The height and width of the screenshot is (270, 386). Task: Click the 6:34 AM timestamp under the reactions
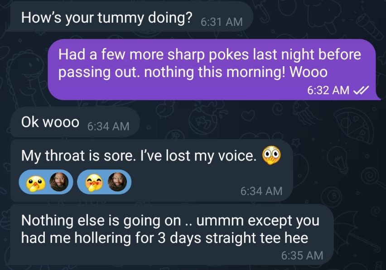click(x=261, y=191)
